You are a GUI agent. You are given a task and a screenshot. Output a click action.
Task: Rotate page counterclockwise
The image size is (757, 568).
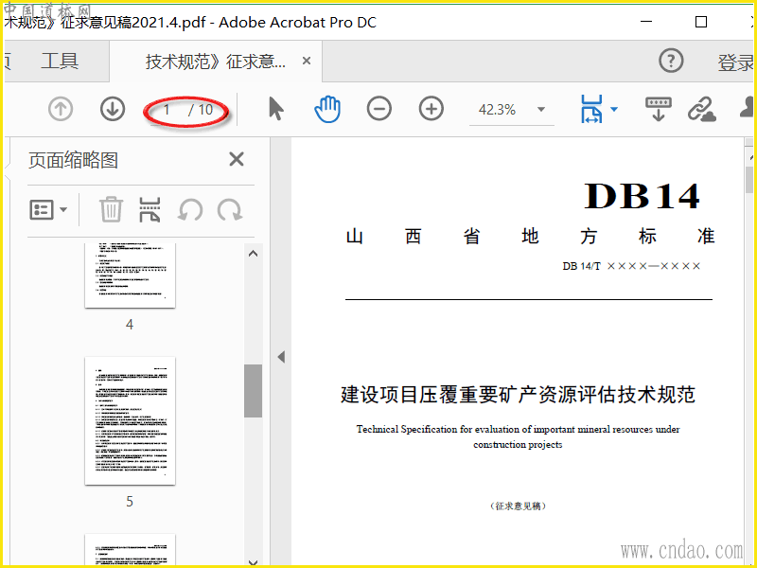pyautogui.click(x=190, y=210)
